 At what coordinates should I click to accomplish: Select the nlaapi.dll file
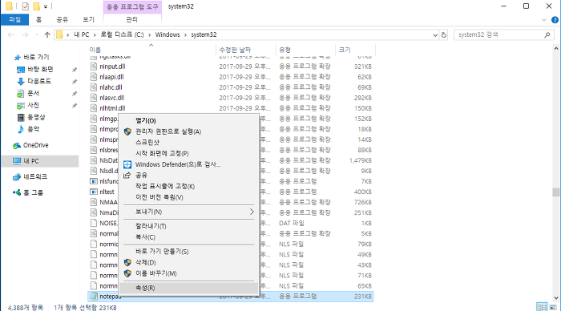(x=111, y=77)
